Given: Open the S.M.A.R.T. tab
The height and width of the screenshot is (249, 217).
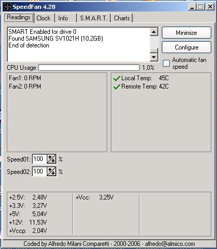Looking at the screenshot, I should click(94, 18).
